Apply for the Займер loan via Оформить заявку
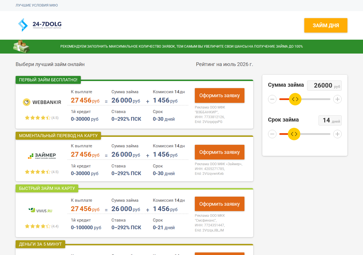The image size is (363, 255). click(220, 152)
